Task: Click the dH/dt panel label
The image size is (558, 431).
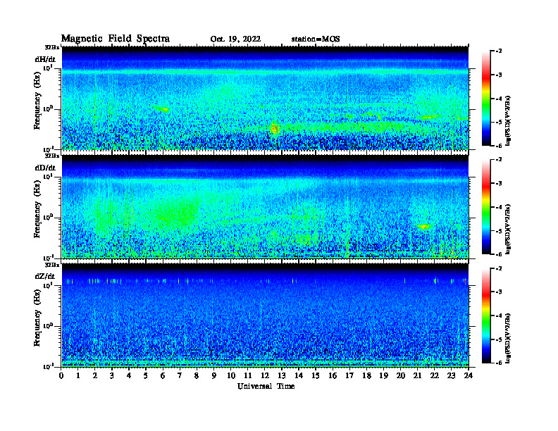Action: pos(45,59)
